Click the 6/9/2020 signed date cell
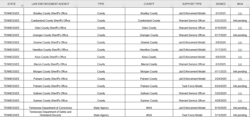The width and height of the screenshot is (250, 117). point(220,42)
